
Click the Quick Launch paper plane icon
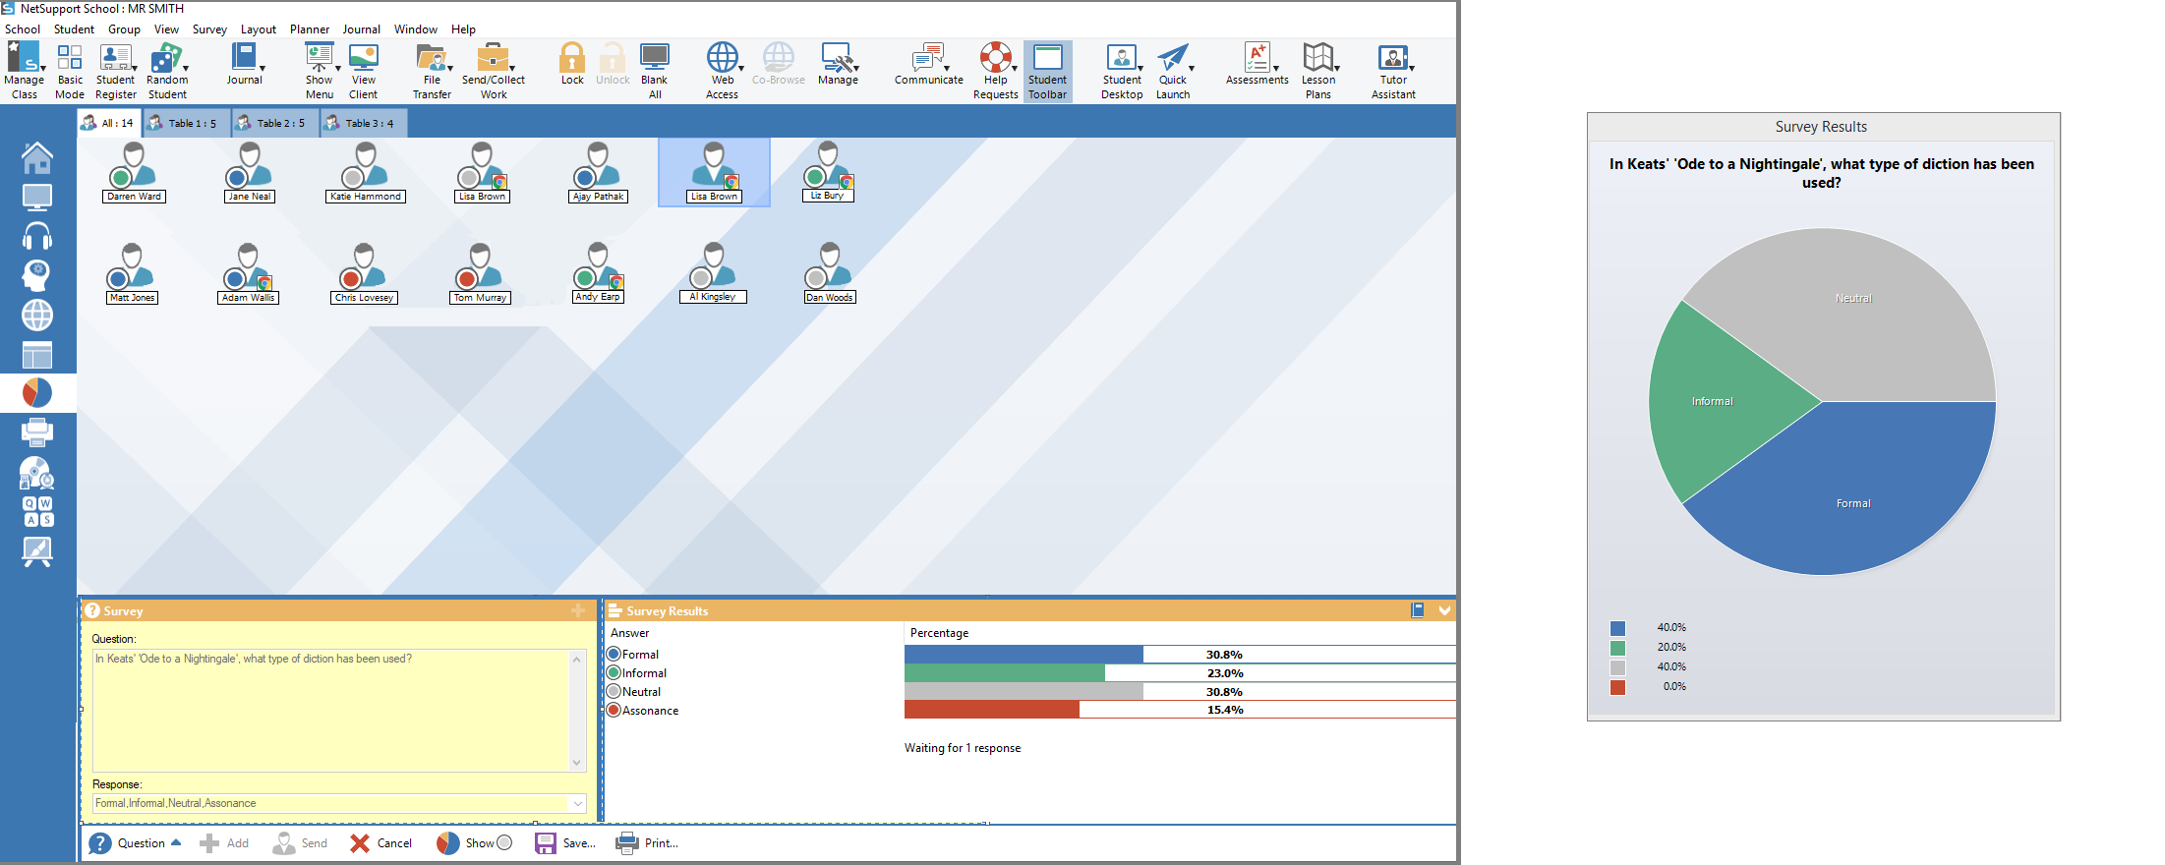coord(1172,59)
